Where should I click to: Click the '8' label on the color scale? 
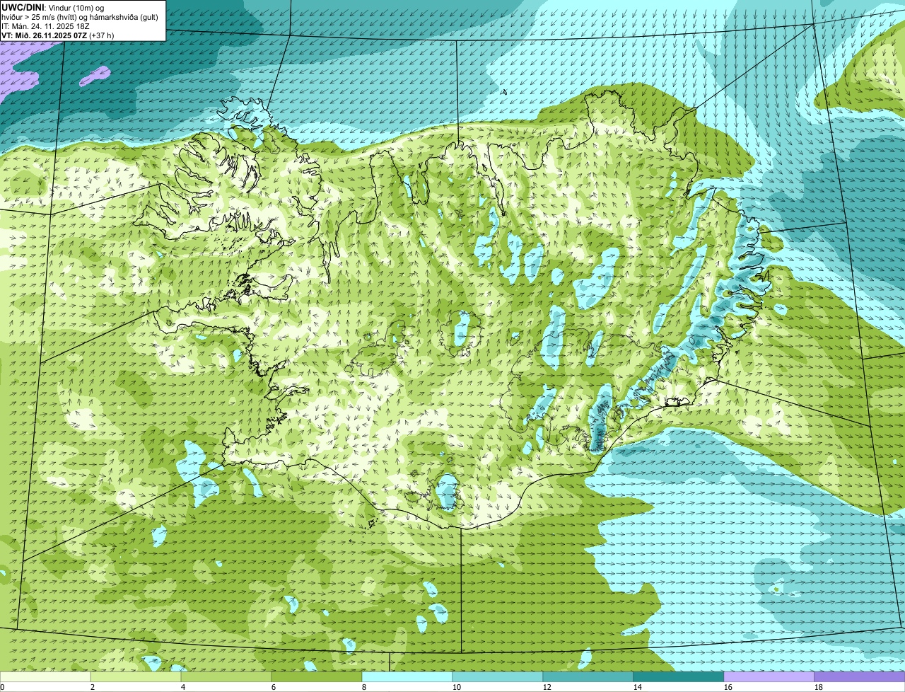[x=364, y=687]
